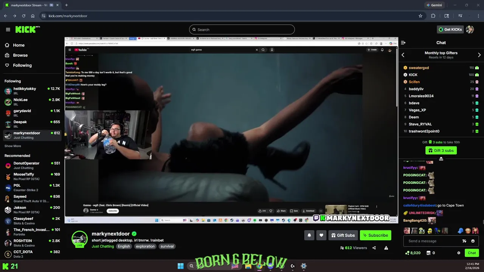Open garydavid's channel in Following list
484x272 pixels.
tap(32, 113)
